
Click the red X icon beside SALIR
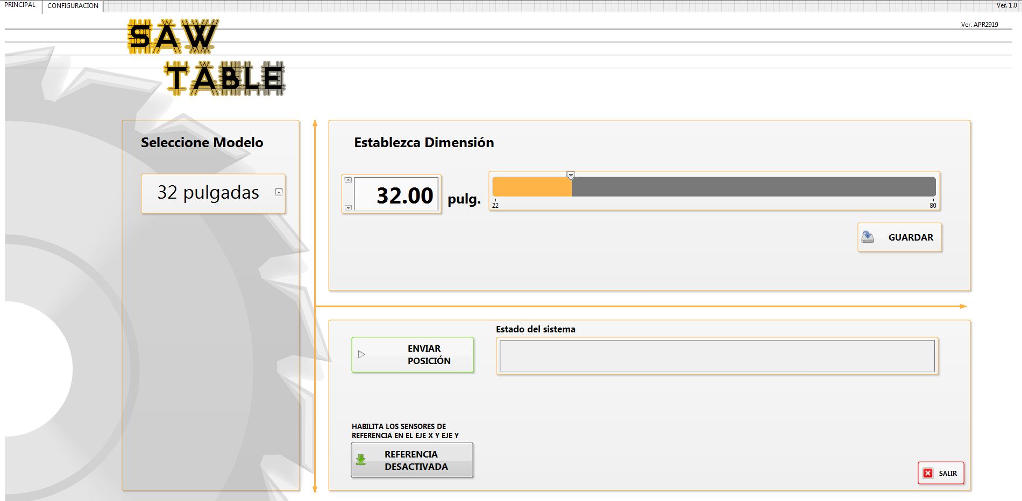(928, 473)
